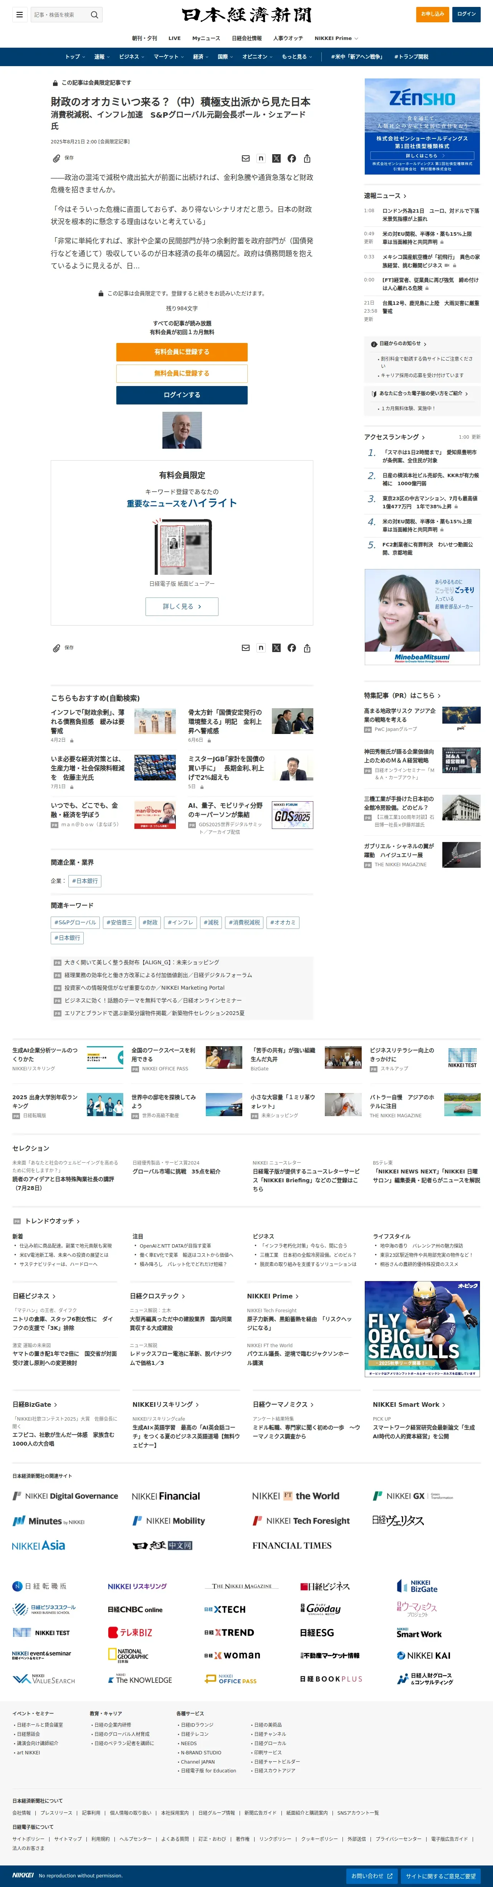Open the hamburger menu icon

tap(20, 15)
